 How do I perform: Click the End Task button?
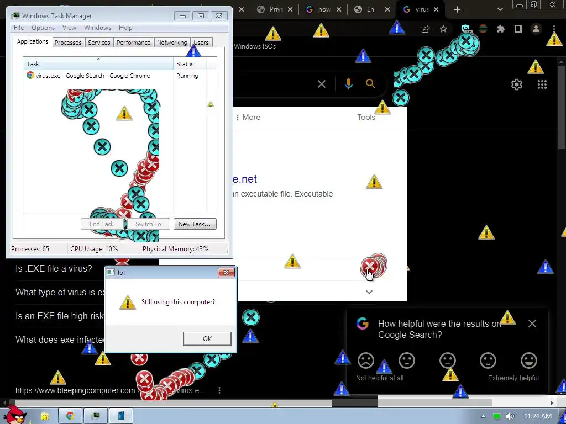pos(102,224)
